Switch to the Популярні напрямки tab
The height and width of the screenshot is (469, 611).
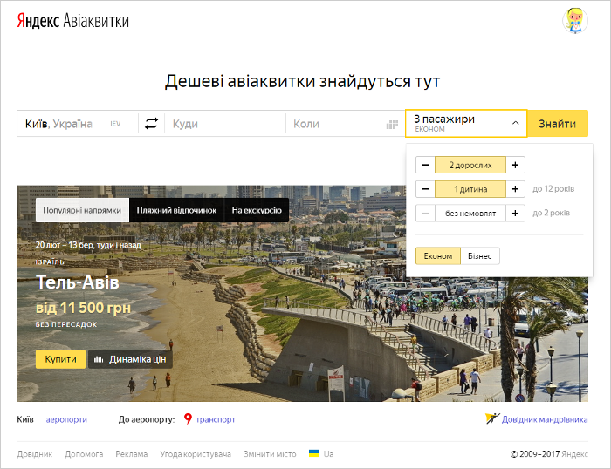82,210
